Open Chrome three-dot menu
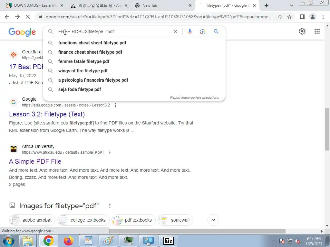This screenshot has width=330, height=247. pos(323,17)
